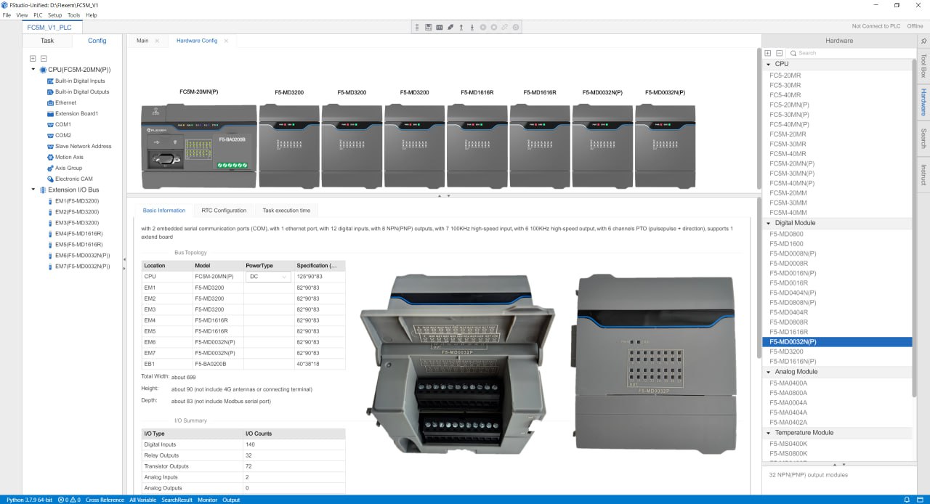Open the Tool Box side tab
Image resolution: width=930 pixels, height=504 pixels.
[923, 65]
